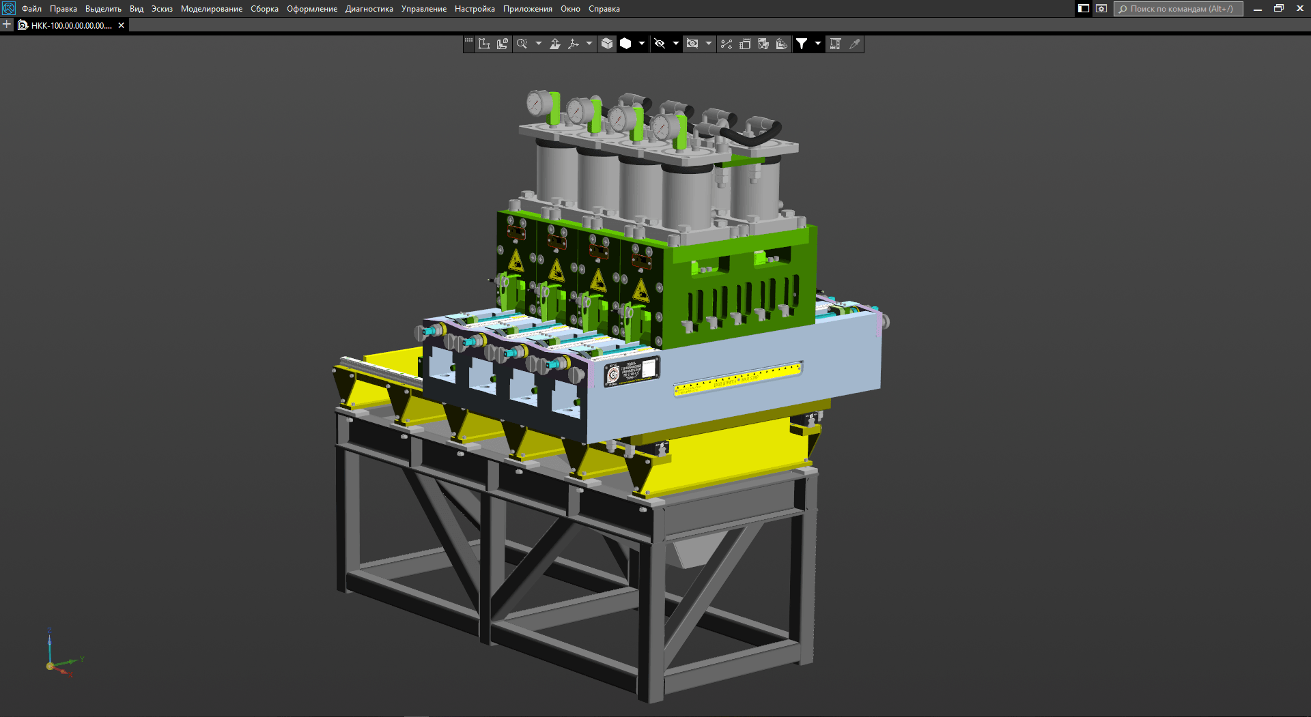1311x717 pixels.
Task: Toggle the white hexagon render mode
Action: coord(625,44)
